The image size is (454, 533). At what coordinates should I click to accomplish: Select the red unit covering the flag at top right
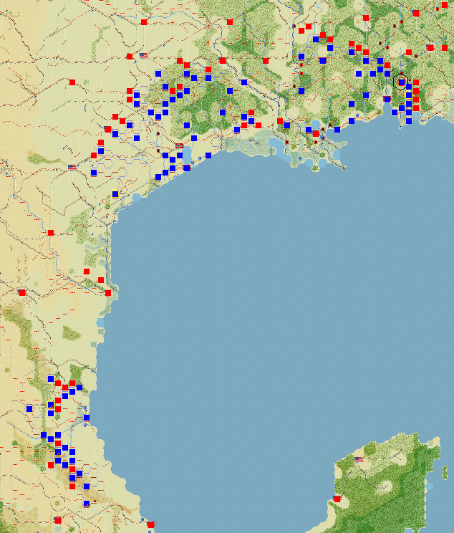416,14
